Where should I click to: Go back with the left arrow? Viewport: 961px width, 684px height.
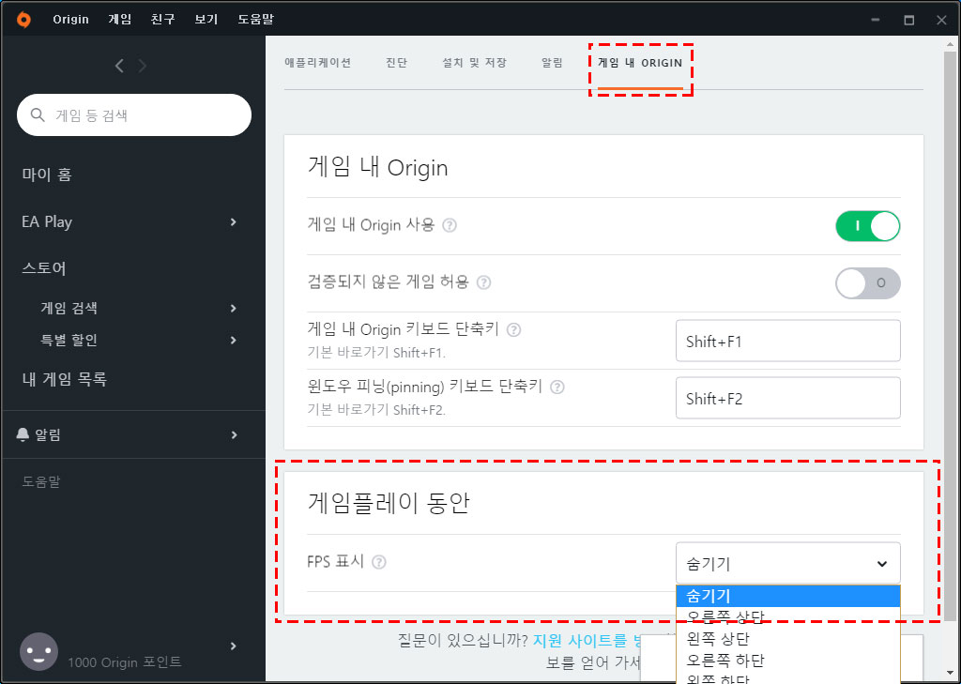point(119,66)
